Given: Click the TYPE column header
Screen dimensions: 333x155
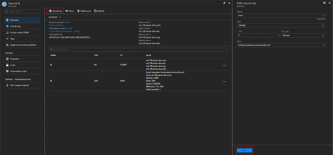Looking at the screenshot, I should click(96, 55).
